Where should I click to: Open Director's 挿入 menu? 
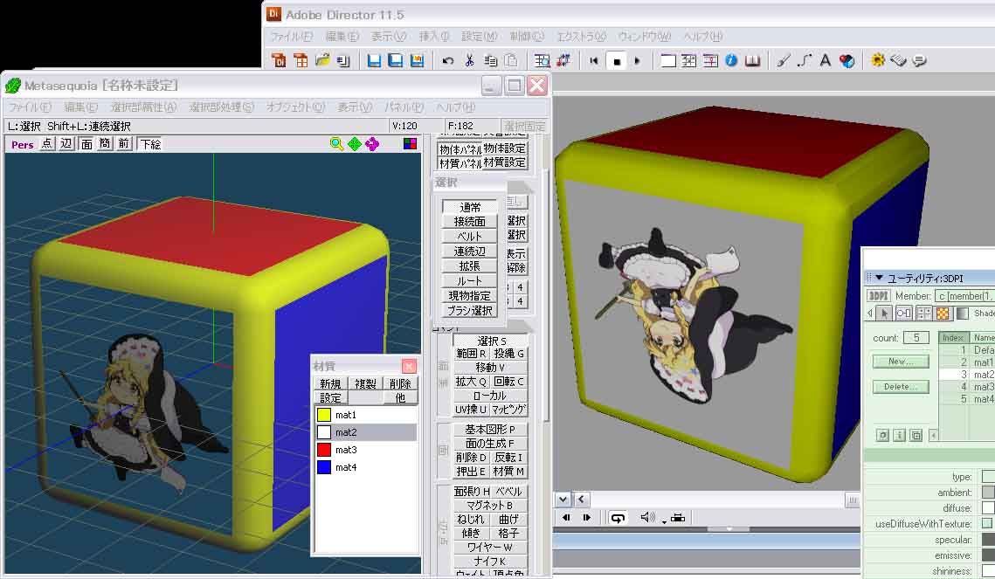tap(434, 36)
